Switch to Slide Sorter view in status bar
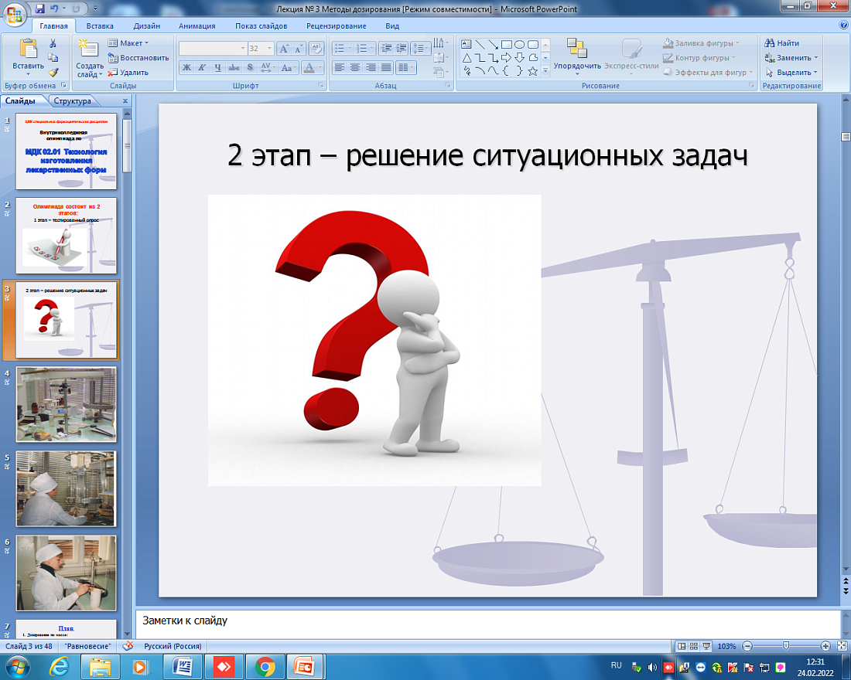Image resolution: width=851 pixels, height=680 pixels. (694, 645)
